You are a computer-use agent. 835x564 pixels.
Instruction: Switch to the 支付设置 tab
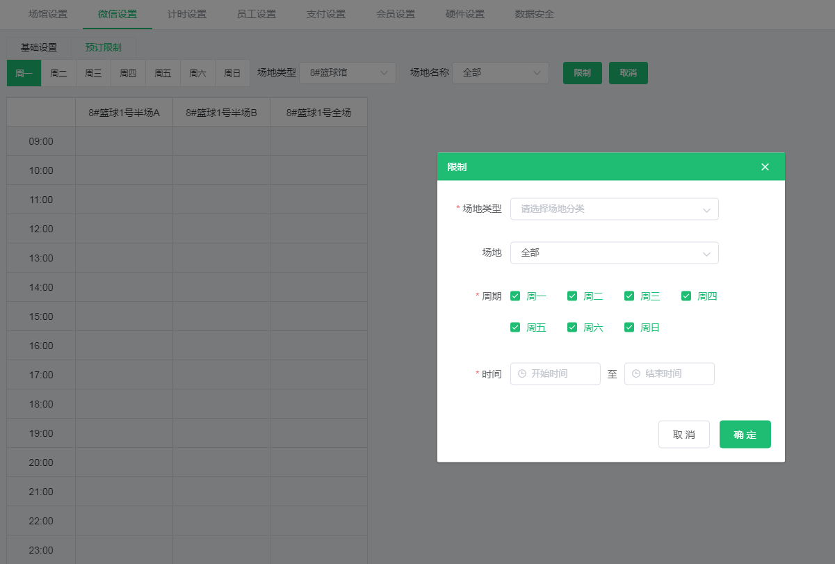(x=325, y=14)
